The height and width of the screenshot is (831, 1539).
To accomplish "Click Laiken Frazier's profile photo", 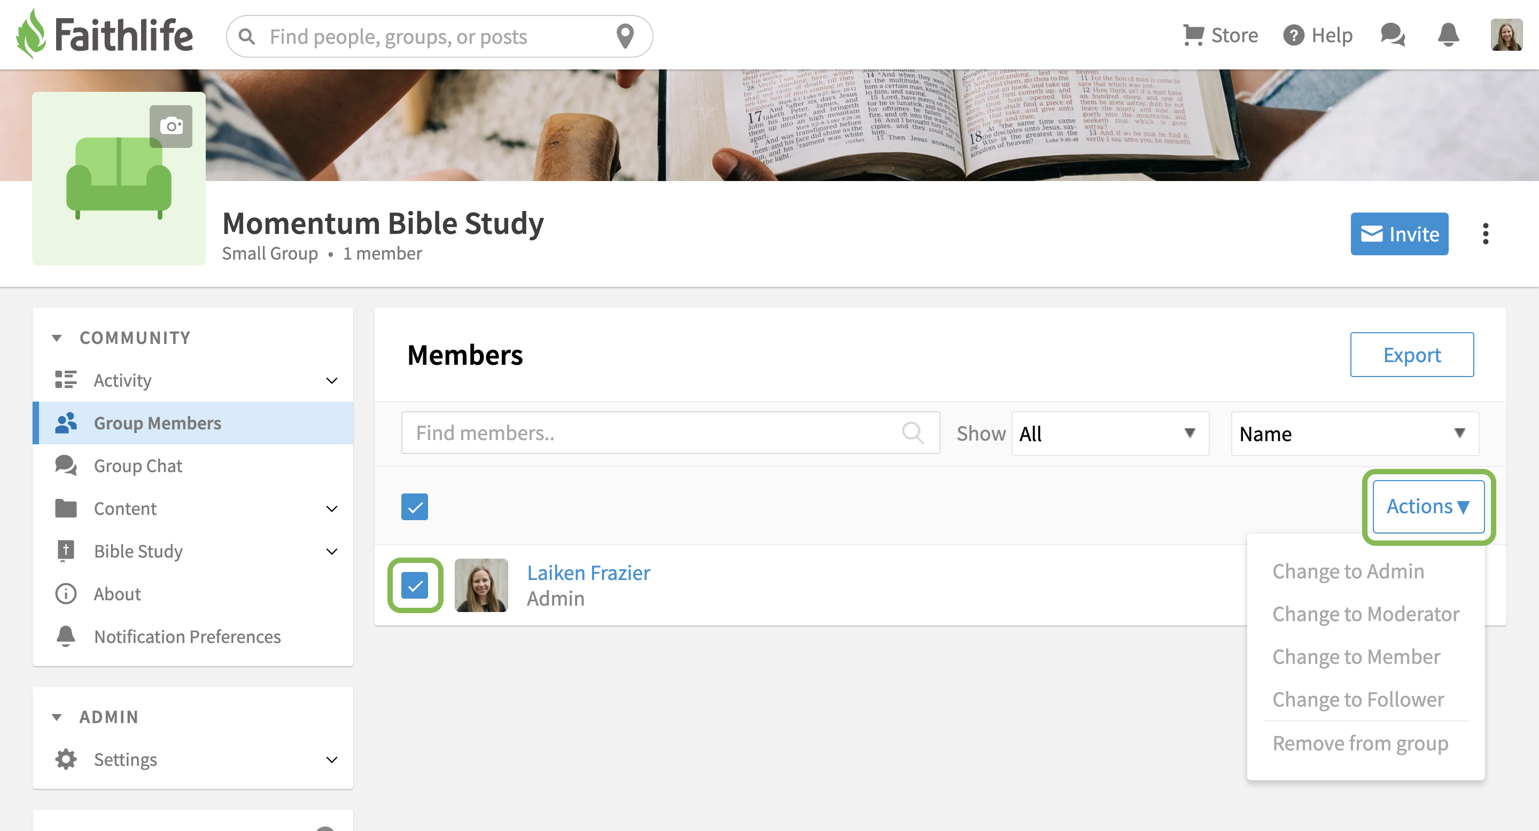I will click(481, 585).
